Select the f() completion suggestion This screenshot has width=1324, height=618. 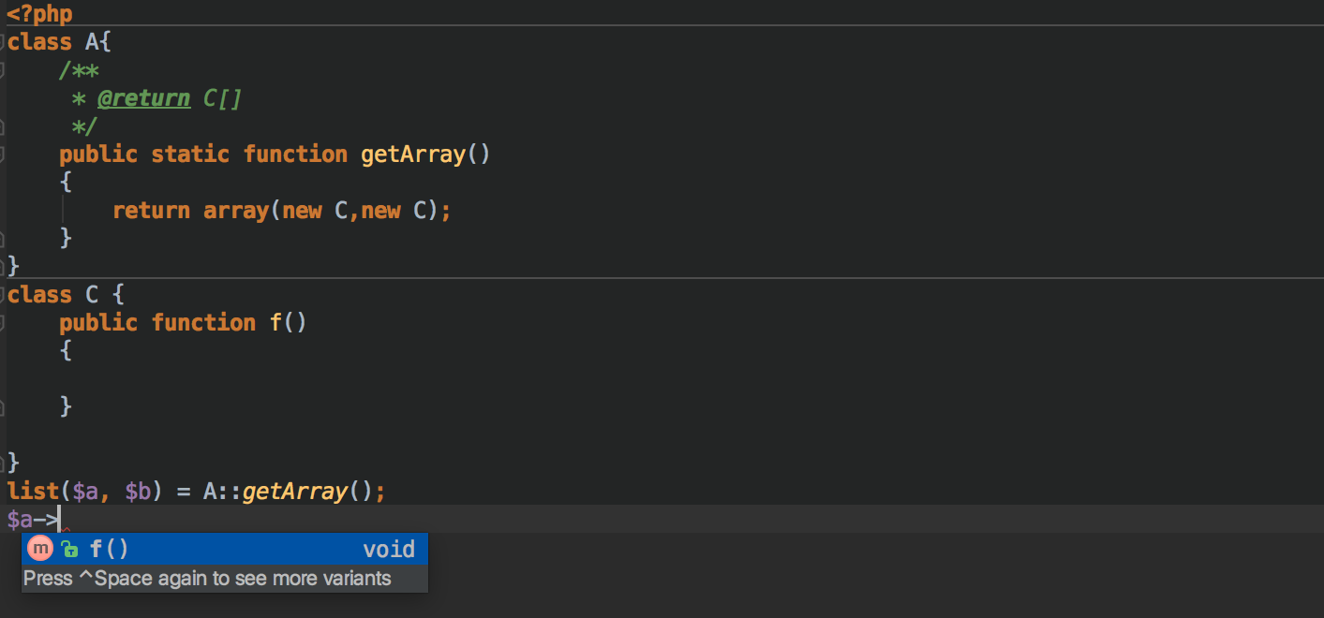[225, 549]
